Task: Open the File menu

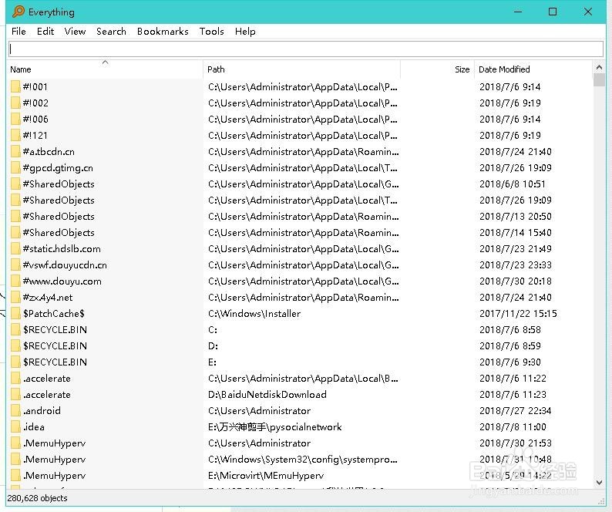Action: click(x=18, y=32)
